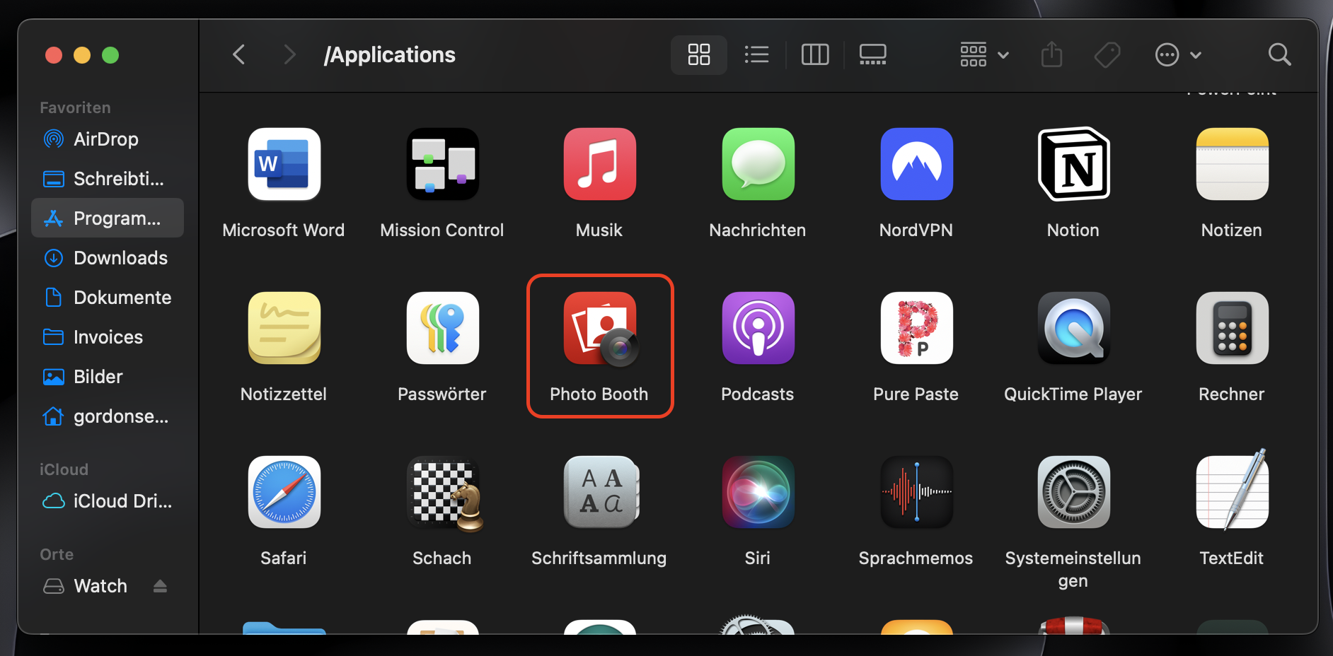Open Bilder in the sidebar
This screenshot has width=1333, height=656.
108,377
